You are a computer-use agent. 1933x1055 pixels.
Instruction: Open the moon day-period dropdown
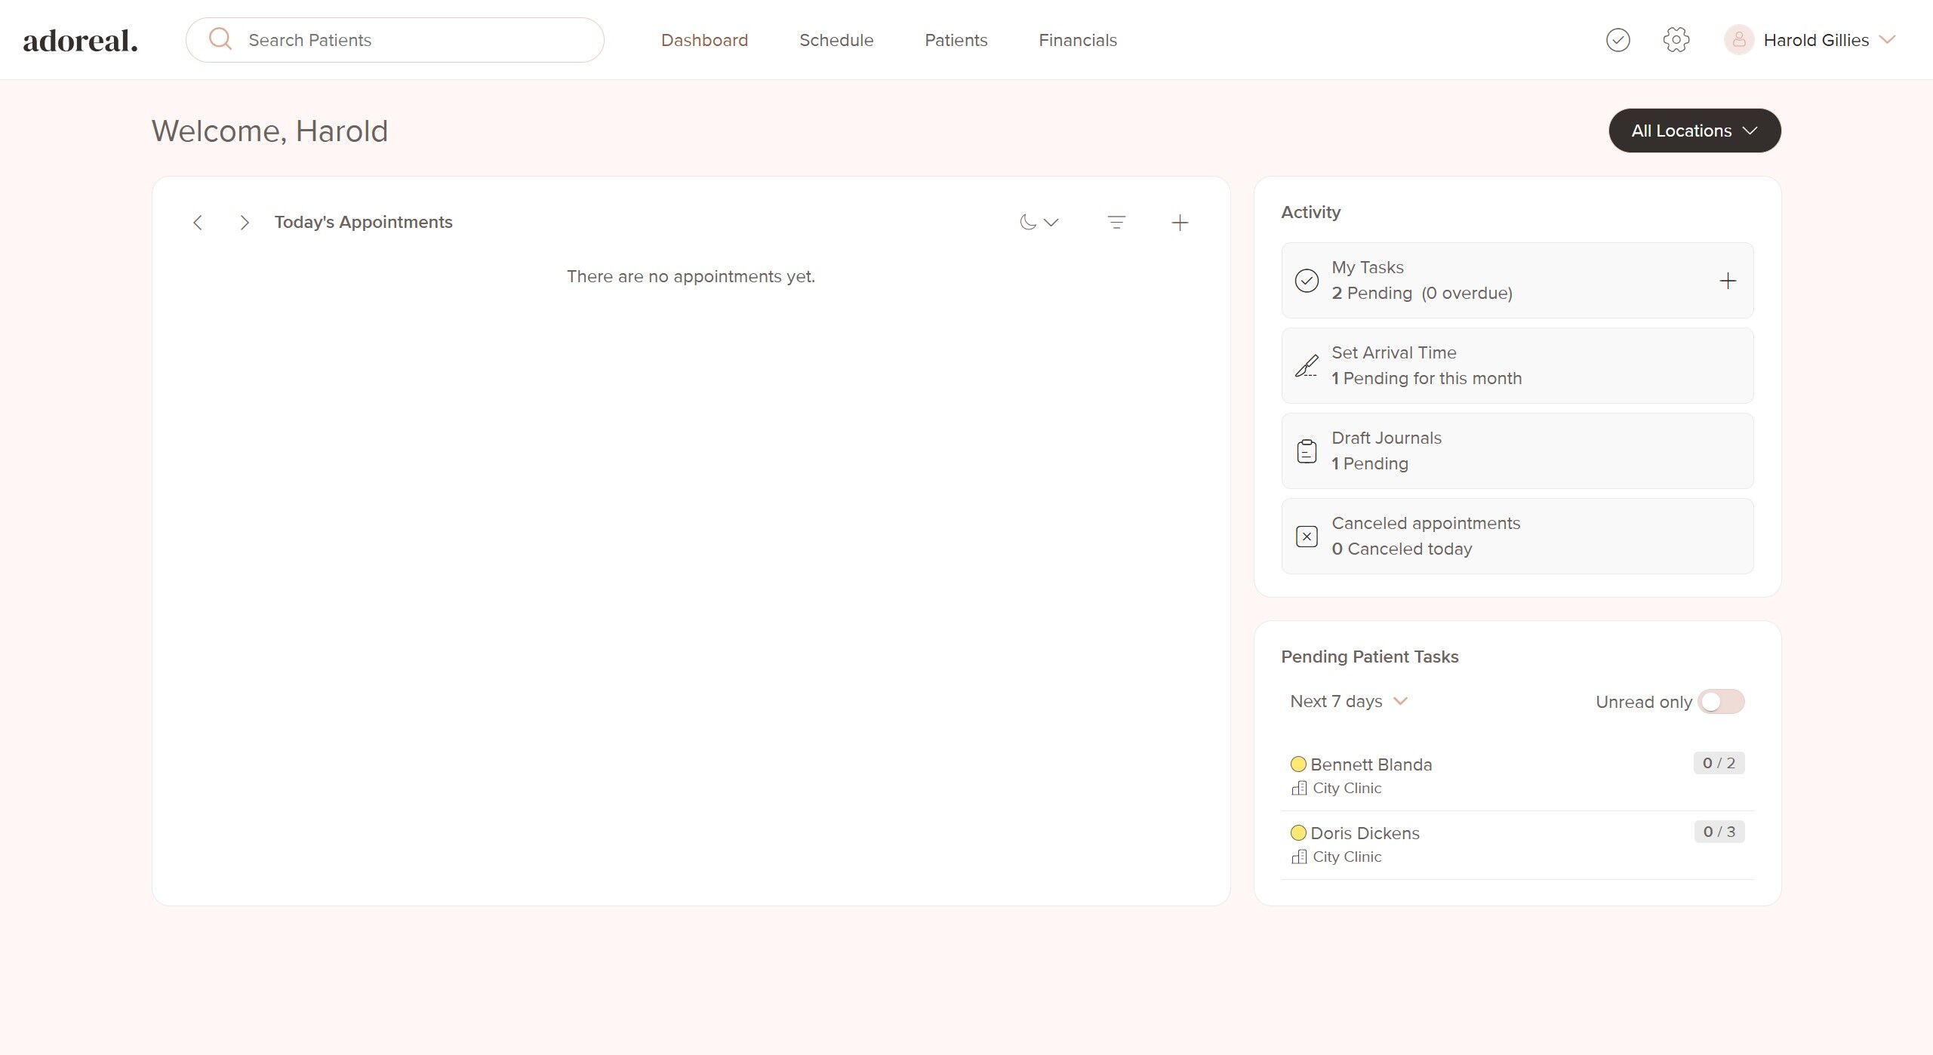click(1039, 223)
